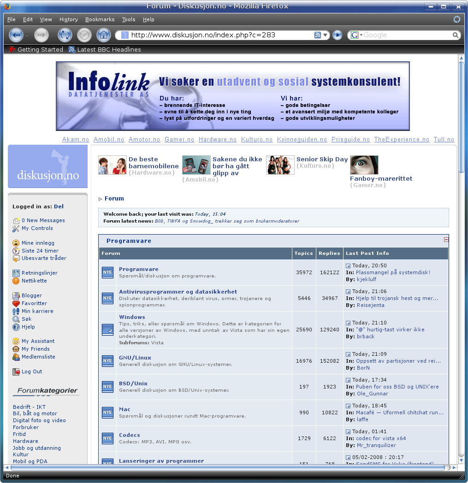Open the History menu
This screenshot has height=483, width=468.
(x=69, y=19)
